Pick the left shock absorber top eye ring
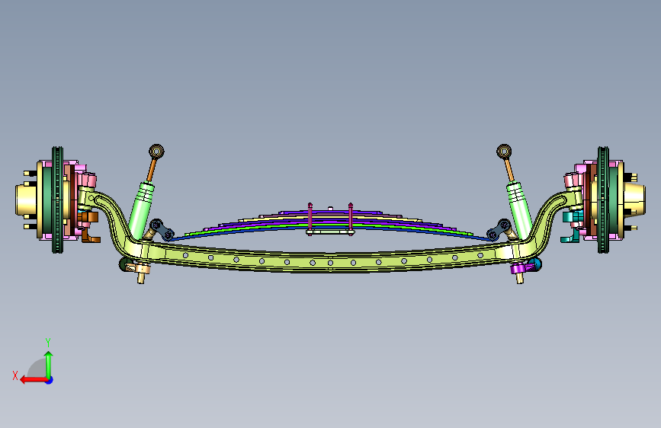661x428 pixels. tap(156, 152)
